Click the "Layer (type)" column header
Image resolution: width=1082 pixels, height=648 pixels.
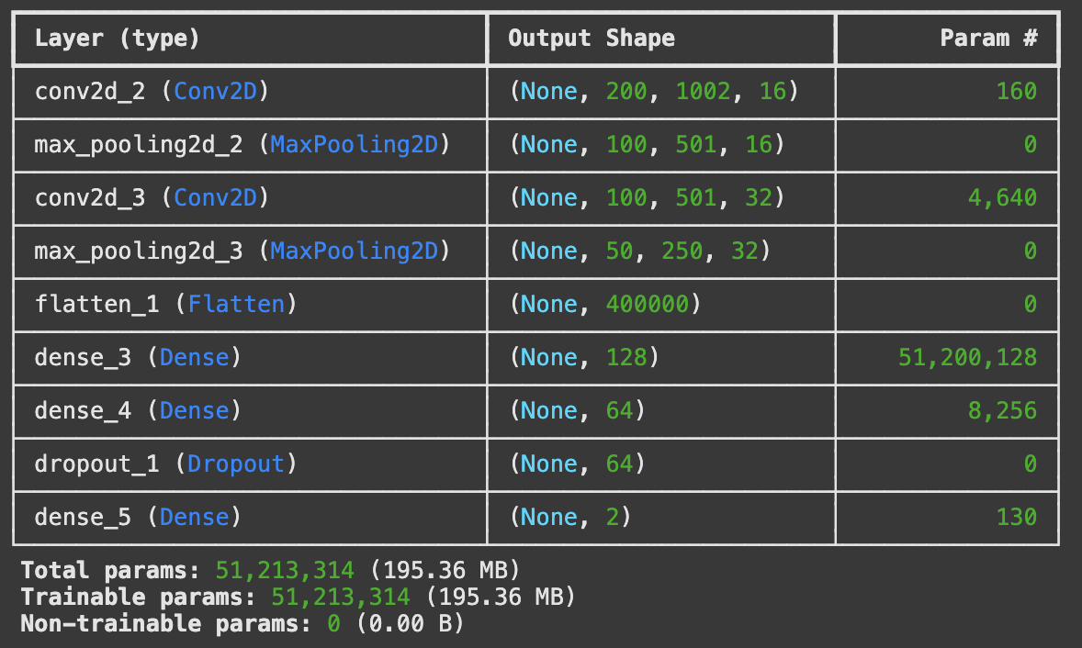tap(117, 39)
